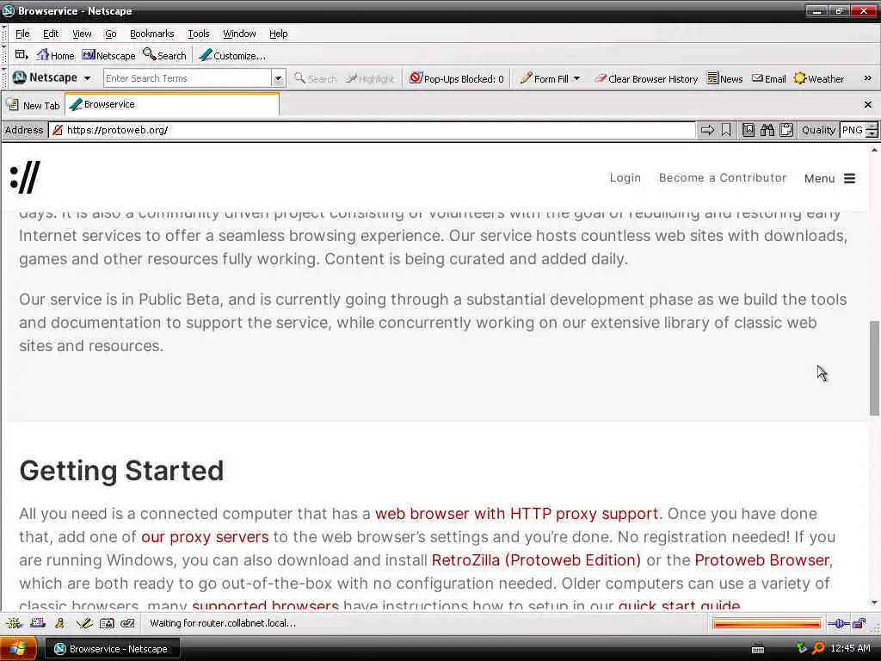Click the binoculars find icon

[x=767, y=130]
